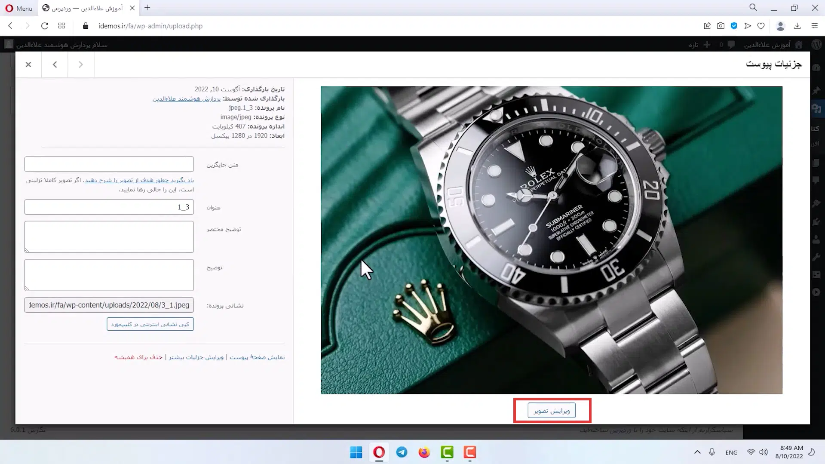This screenshot has width=825, height=464.
Task: Open the Opera Menu button
Action: (x=19, y=8)
